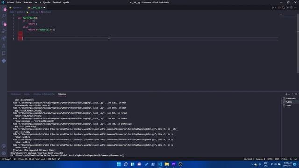Click the split editor icon
This screenshot has width=299, height=168.
(292, 7)
